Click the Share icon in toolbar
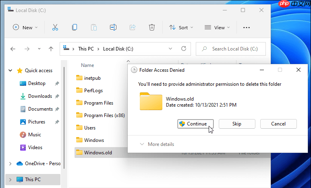 133,27
